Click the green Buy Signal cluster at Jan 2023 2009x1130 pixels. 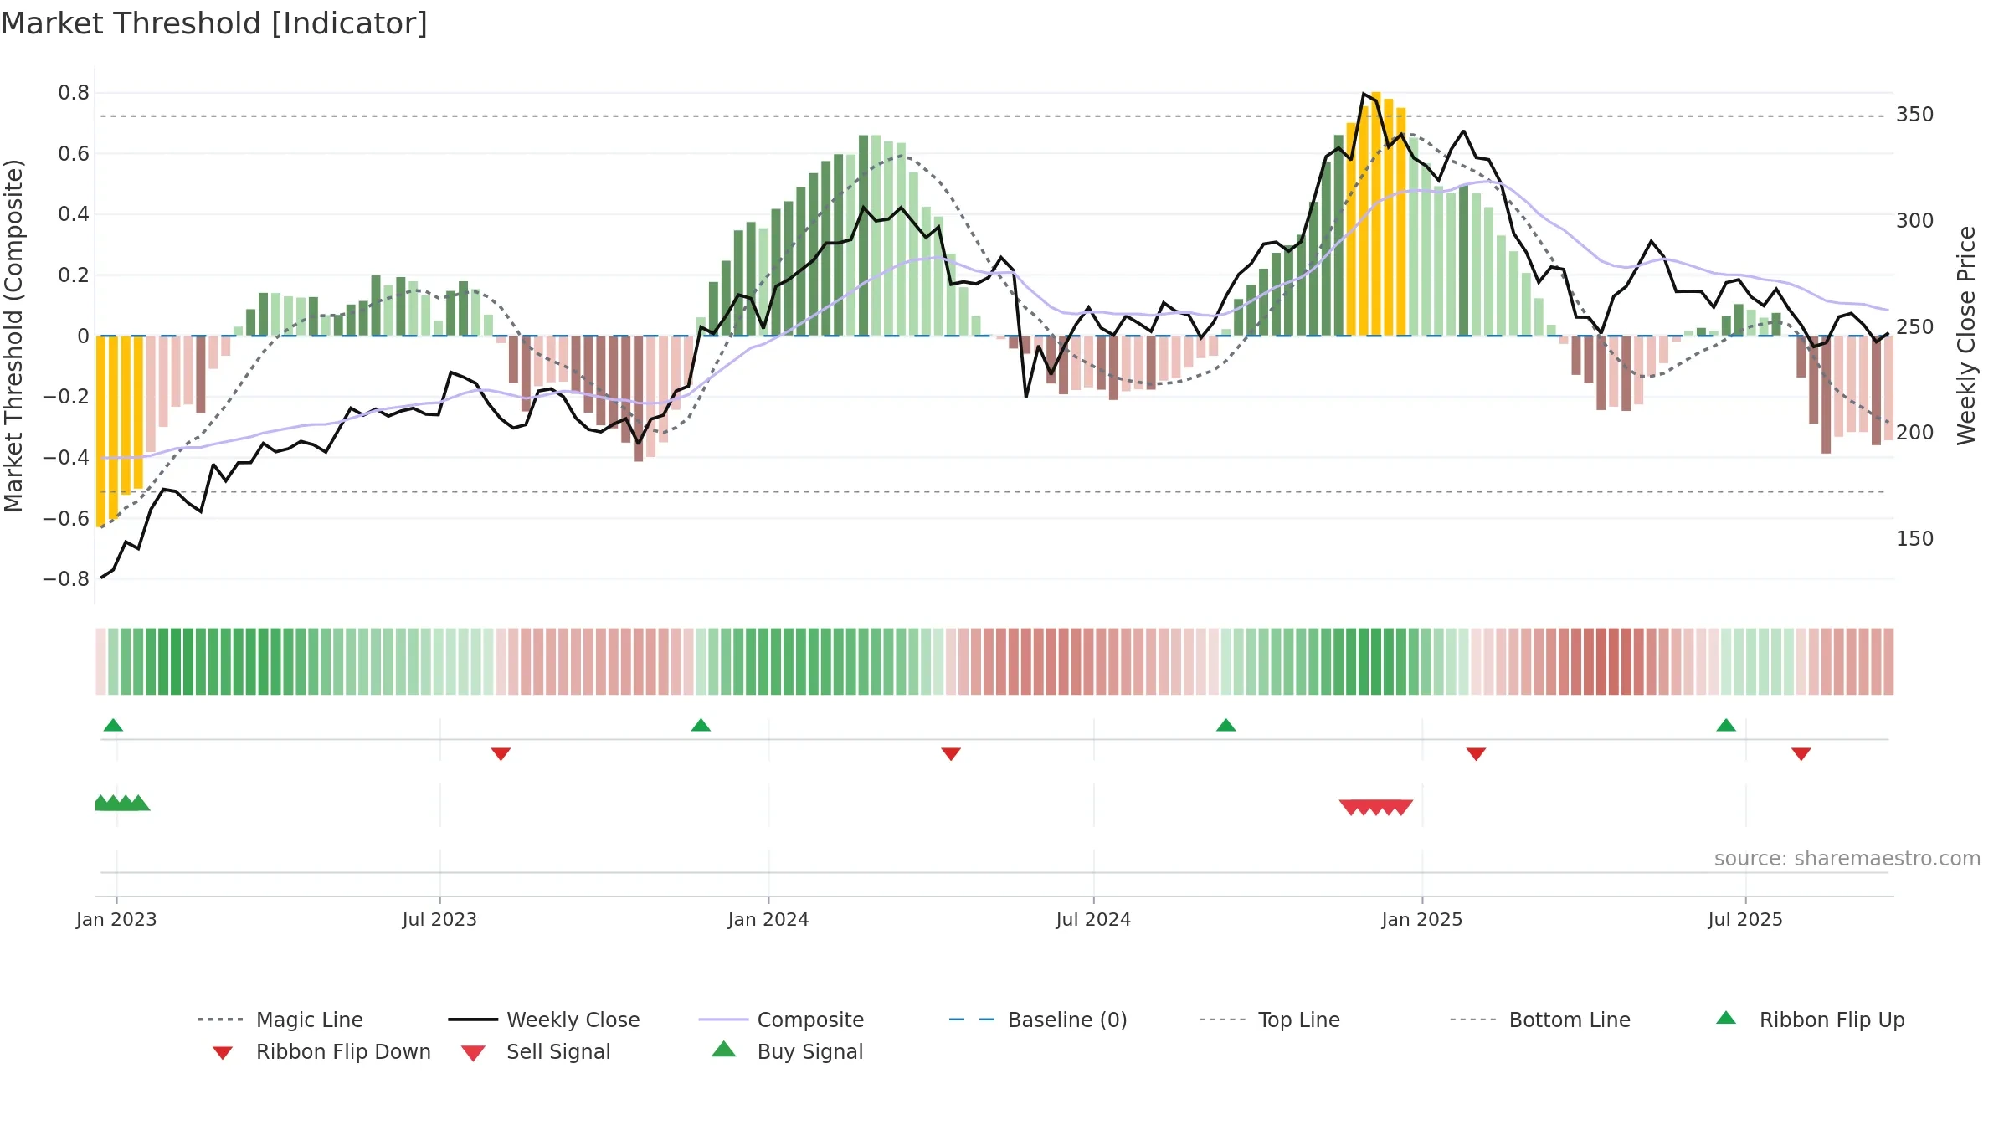pyautogui.click(x=122, y=803)
